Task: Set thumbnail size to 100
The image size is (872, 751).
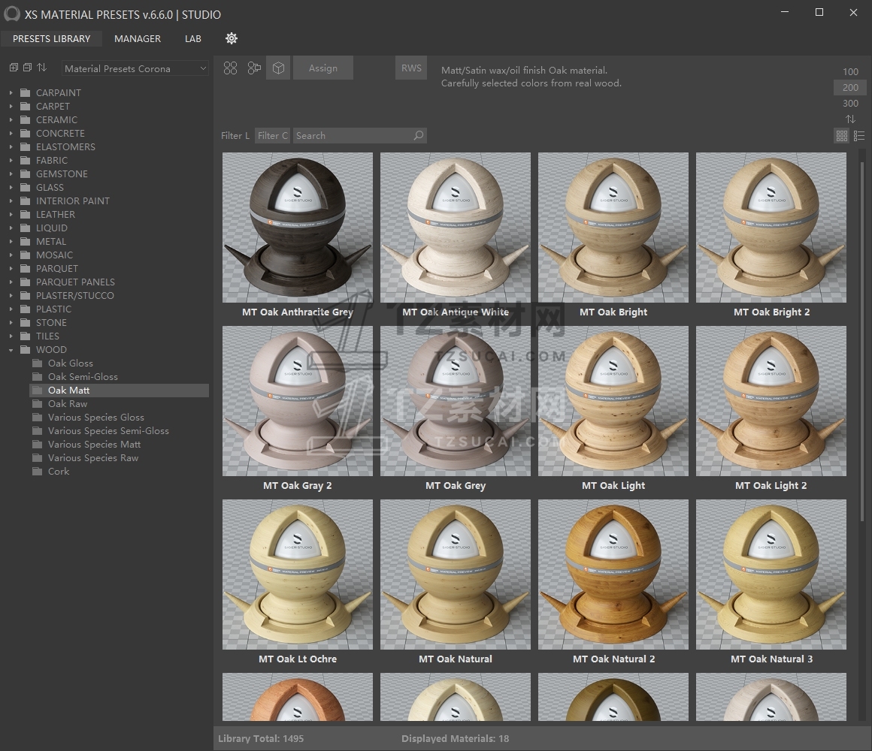Action: 850,71
